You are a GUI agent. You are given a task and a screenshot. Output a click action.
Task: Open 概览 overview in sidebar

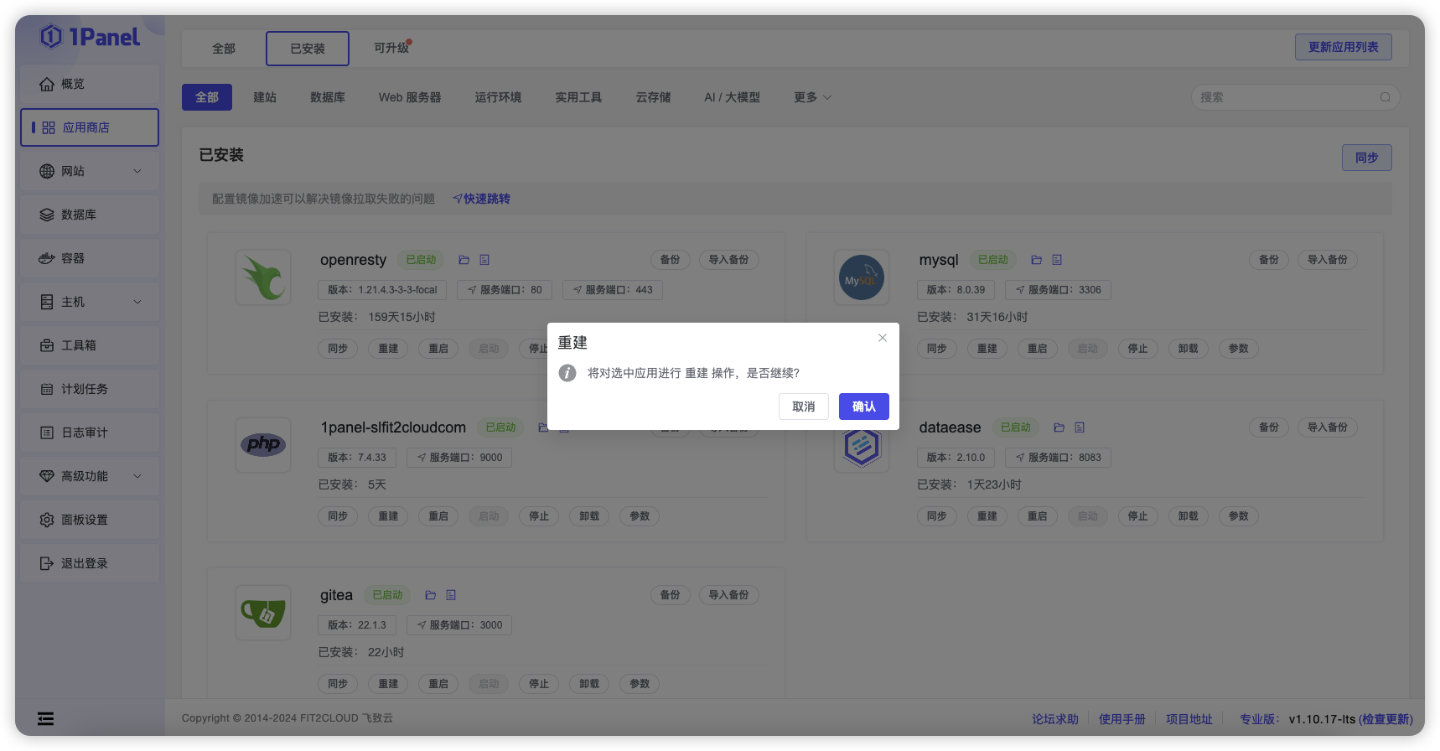pos(90,84)
